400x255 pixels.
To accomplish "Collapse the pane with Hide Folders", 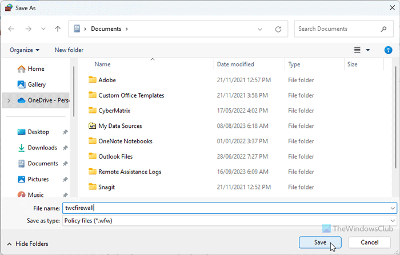I will click(26, 244).
